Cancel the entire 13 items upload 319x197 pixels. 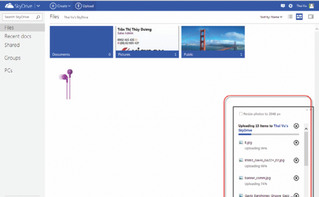pyautogui.click(x=296, y=126)
